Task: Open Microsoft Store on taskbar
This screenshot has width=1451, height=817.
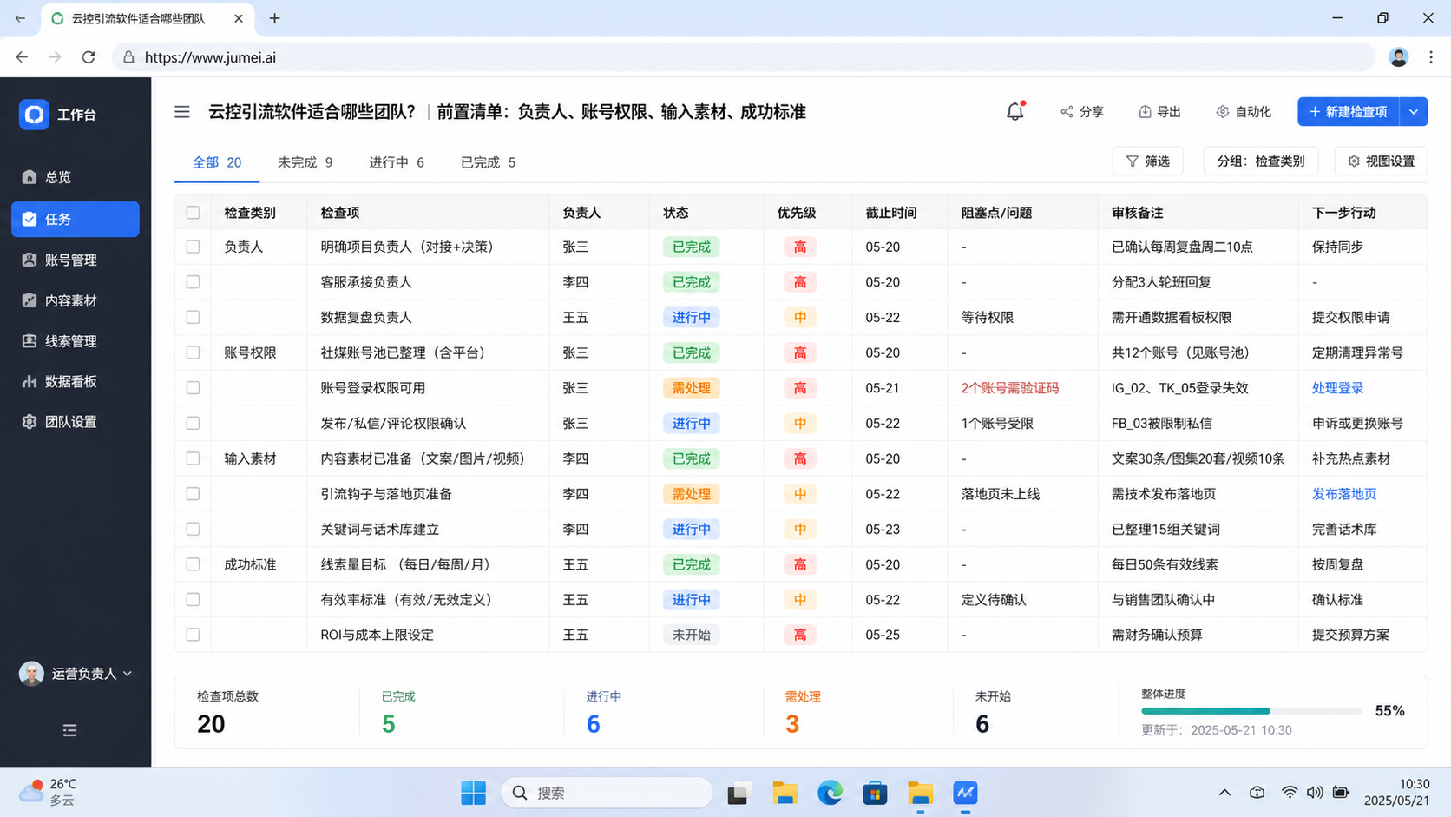Action: 875,793
